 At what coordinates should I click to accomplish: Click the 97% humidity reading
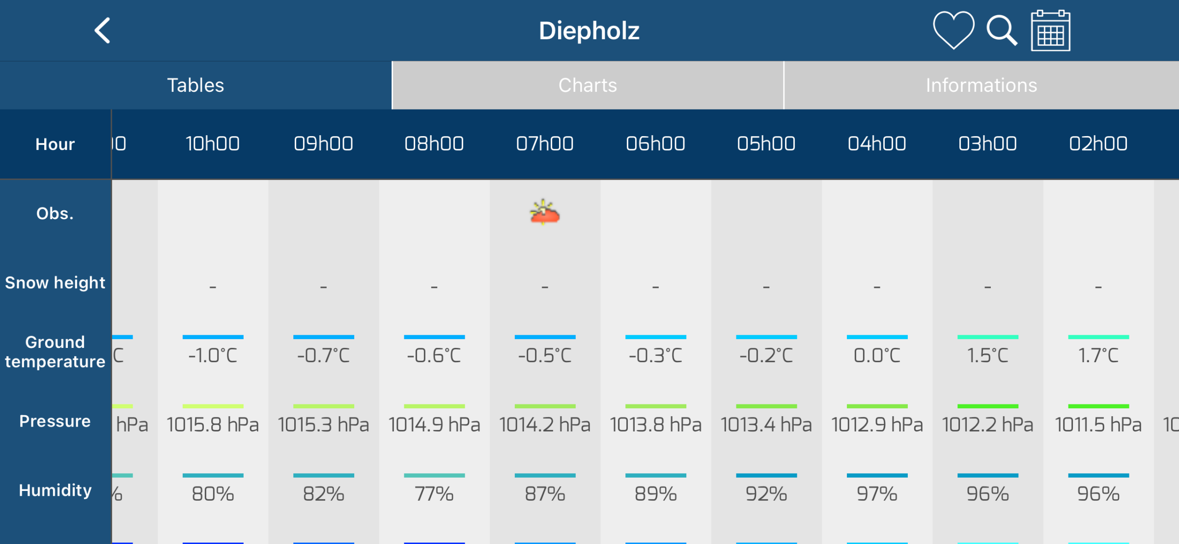(877, 494)
